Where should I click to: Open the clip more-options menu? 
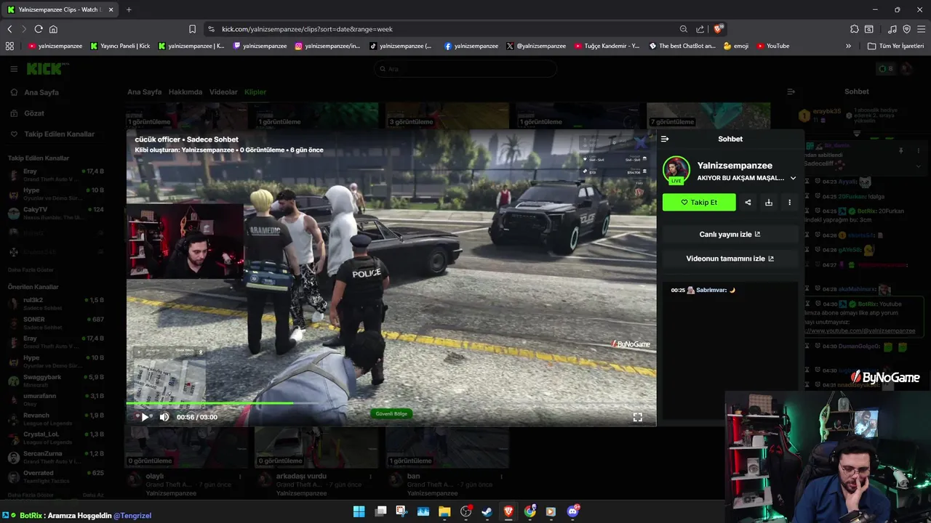point(789,203)
